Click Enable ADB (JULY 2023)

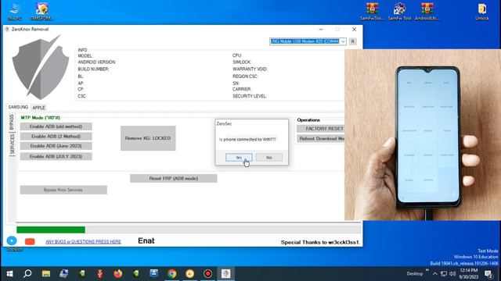(x=56, y=156)
